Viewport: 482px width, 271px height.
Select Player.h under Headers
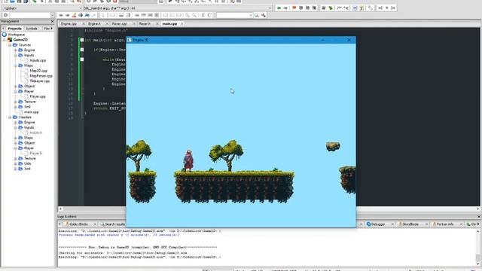(x=35, y=153)
